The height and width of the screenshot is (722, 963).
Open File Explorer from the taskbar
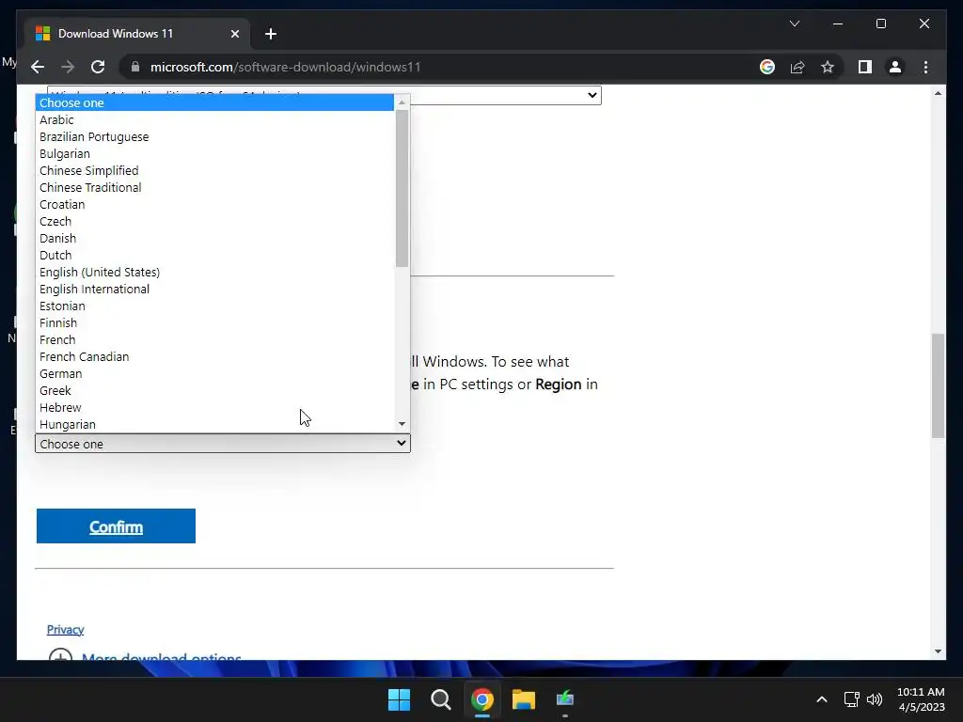click(x=523, y=699)
